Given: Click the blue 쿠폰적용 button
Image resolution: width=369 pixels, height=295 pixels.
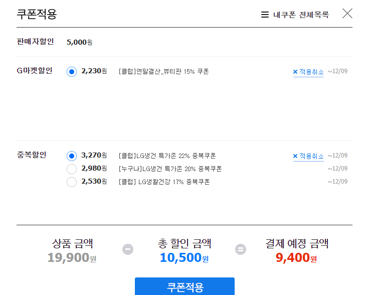Looking at the screenshot, I should coord(184,286).
